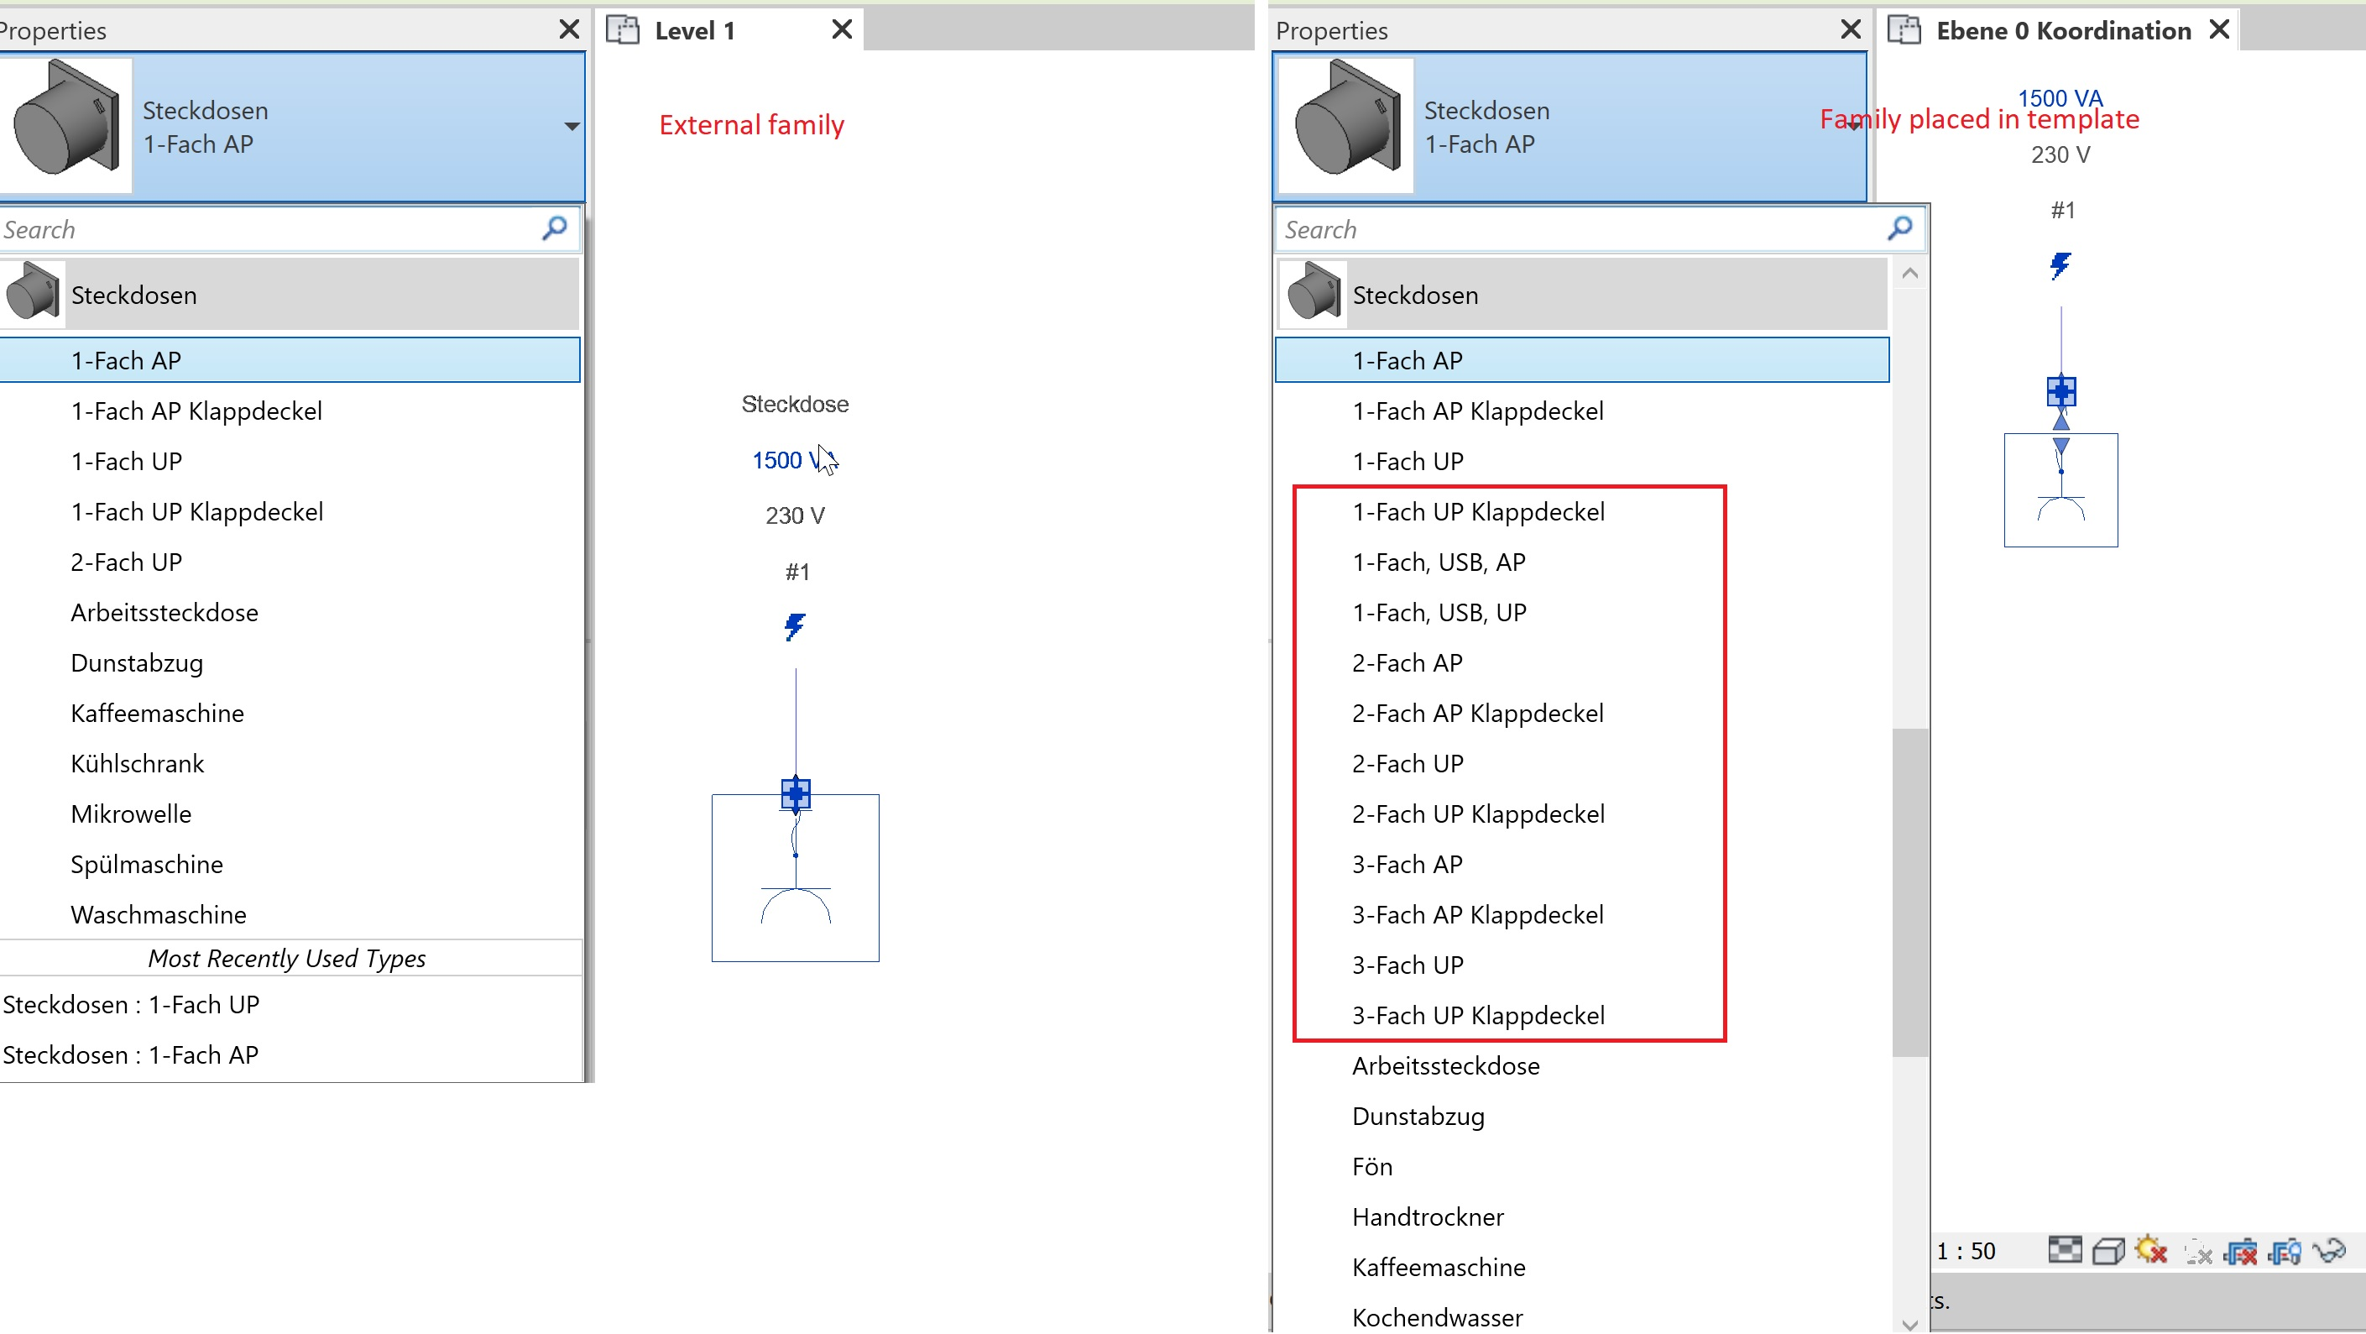Image resolution: width=2366 pixels, height=1334 pixels.
Task: Switch to Ebene 0 Koordination tab
Action: (2062, 30)
